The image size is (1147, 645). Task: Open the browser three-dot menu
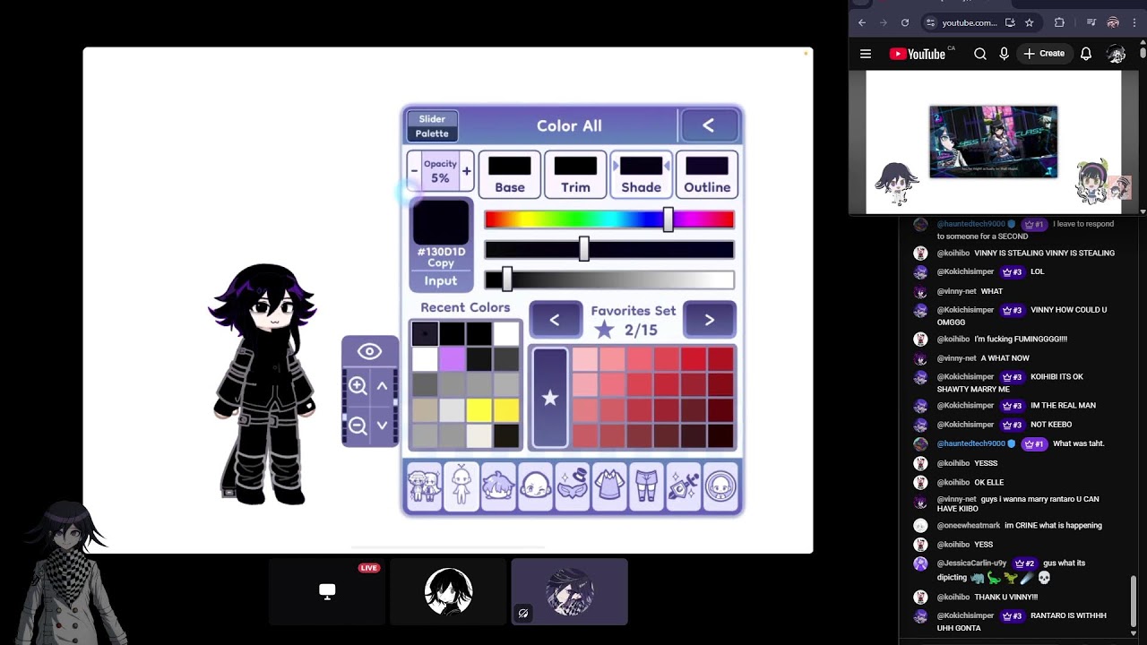click(x=1134, y=22)
